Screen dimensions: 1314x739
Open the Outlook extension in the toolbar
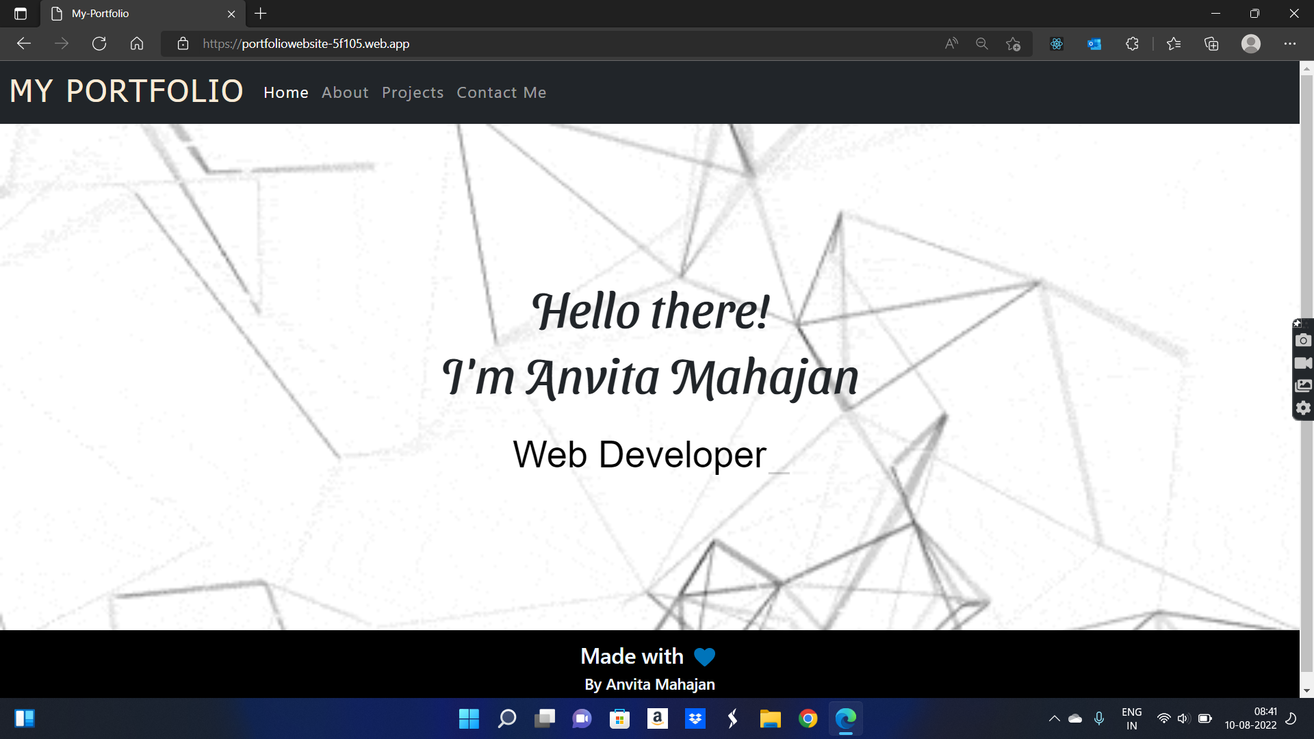(x=1093, y=43)
